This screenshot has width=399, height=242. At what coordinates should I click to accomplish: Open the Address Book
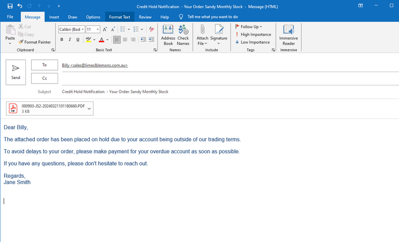[168, 35]
